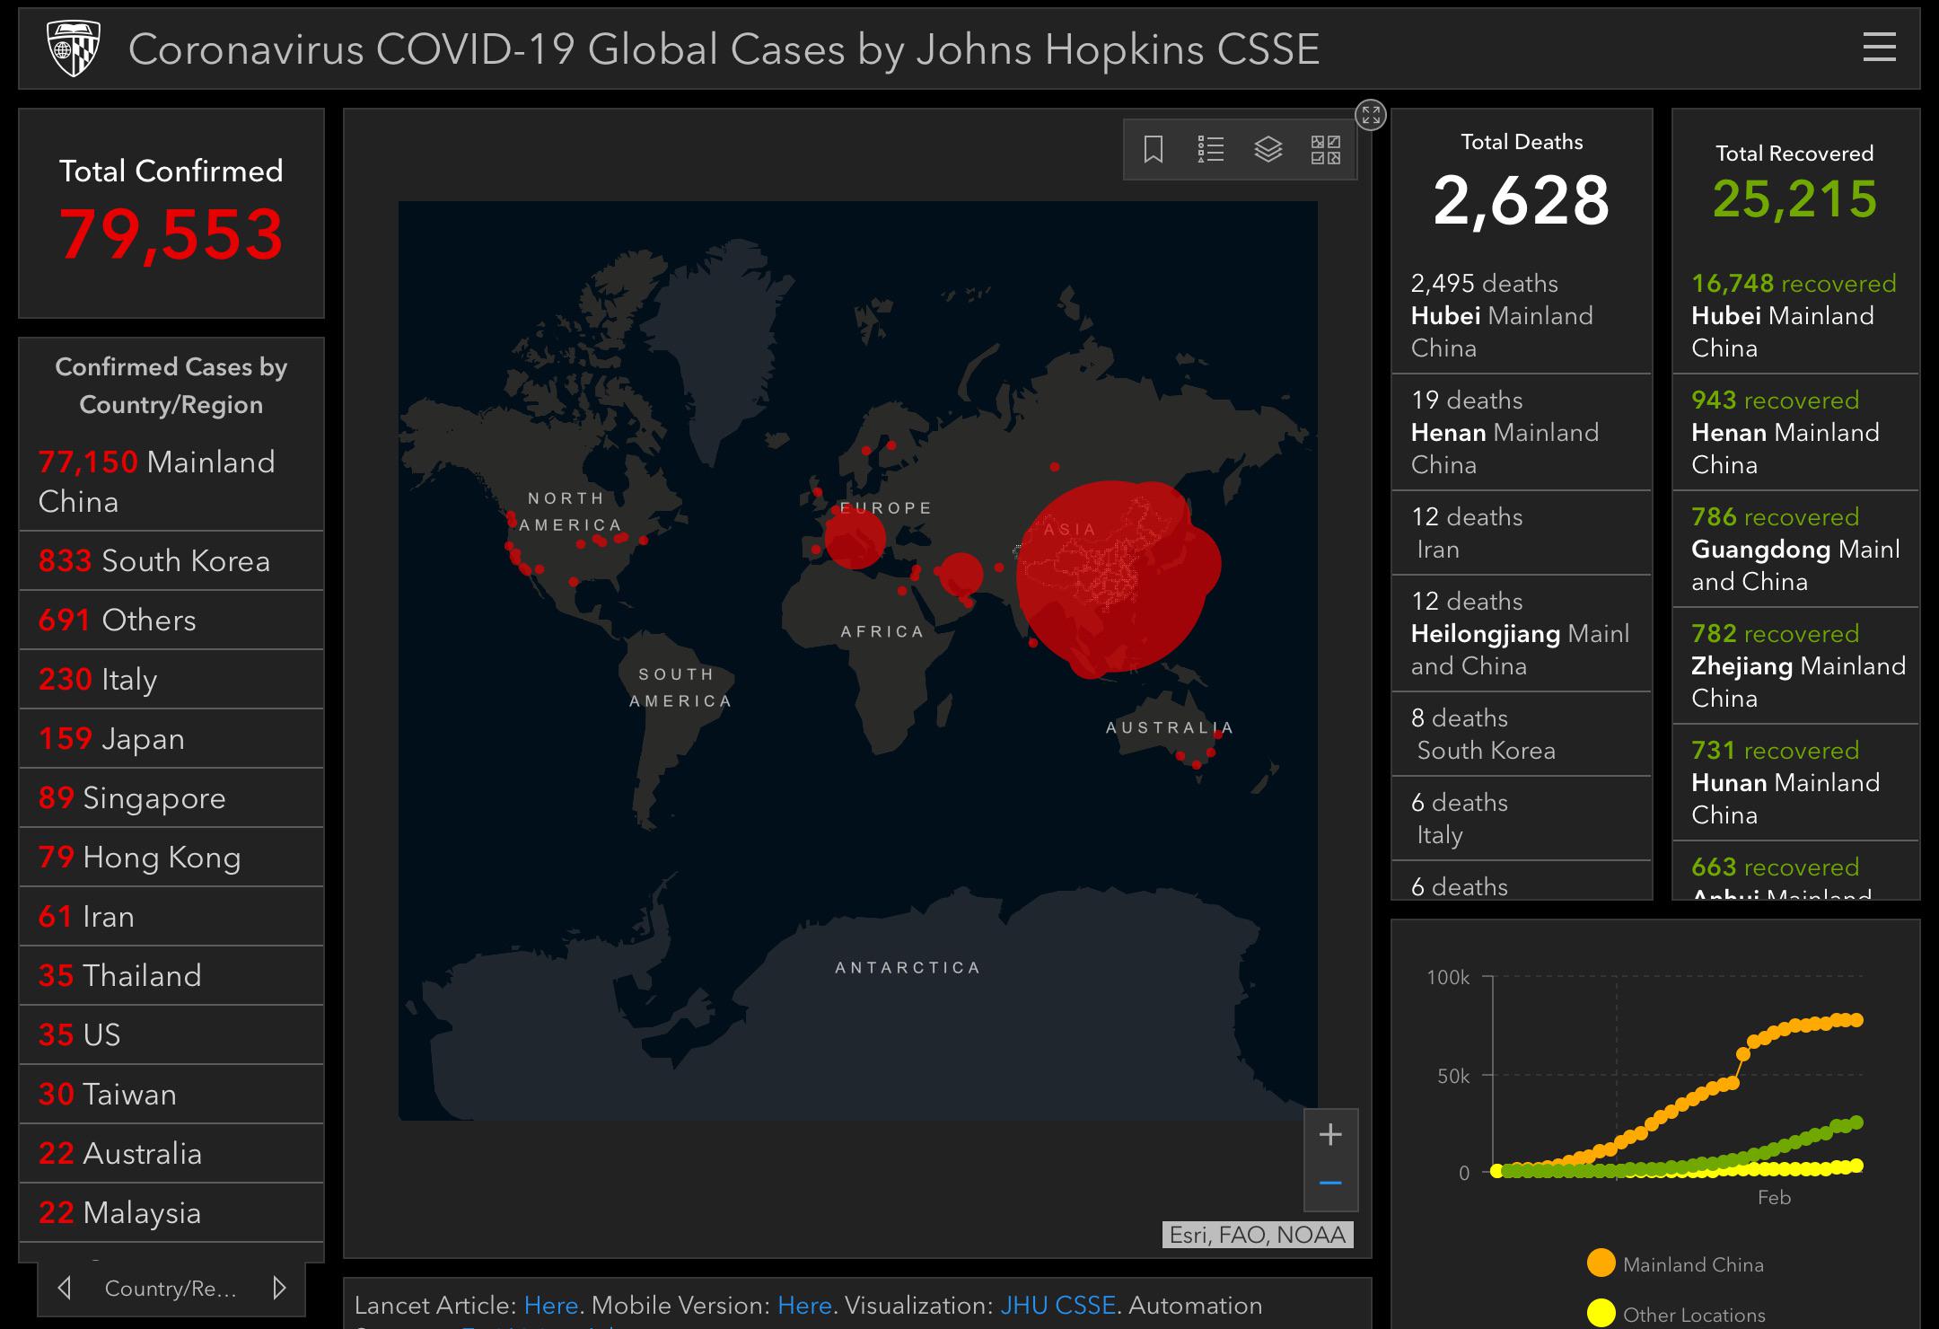1939x1329 pixels.
Task: Go to next Country/Region list page
Action: point(279,1289)
